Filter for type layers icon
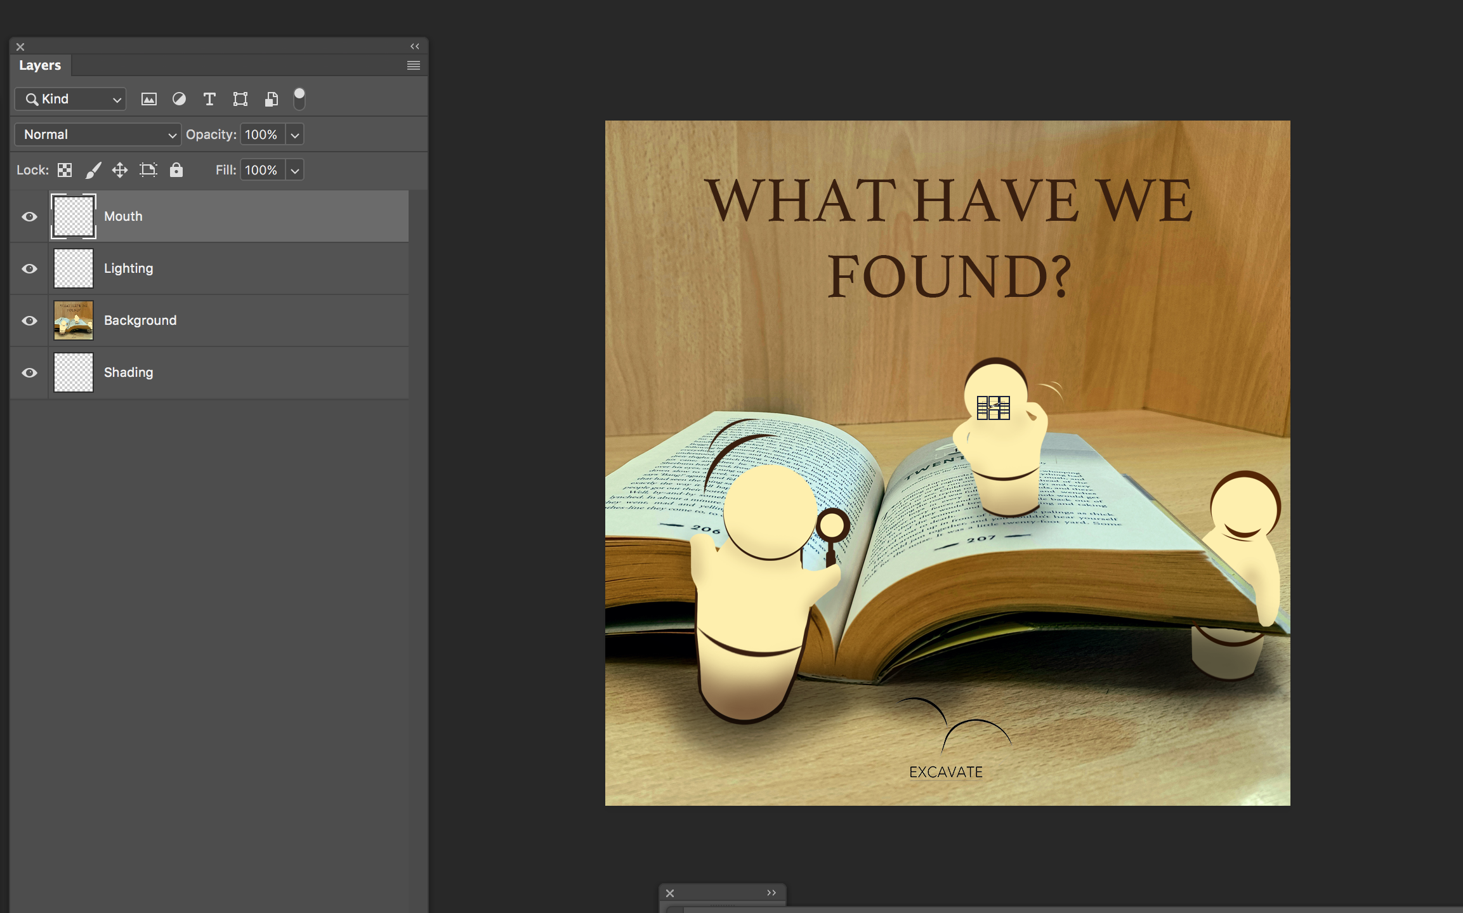The image size is (1463, 913). [209, 99]
